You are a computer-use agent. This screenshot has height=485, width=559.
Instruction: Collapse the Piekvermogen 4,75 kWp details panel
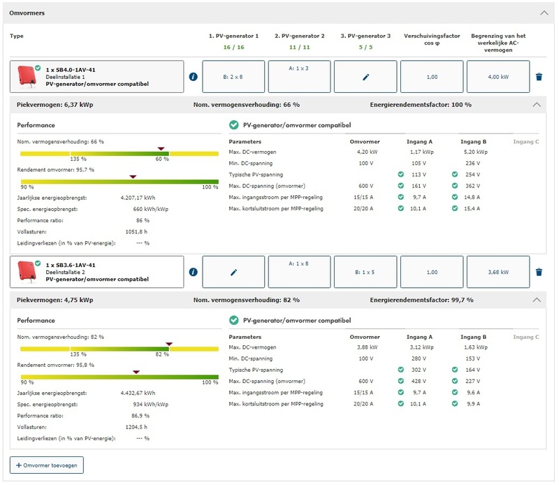[x=536, y=300]
